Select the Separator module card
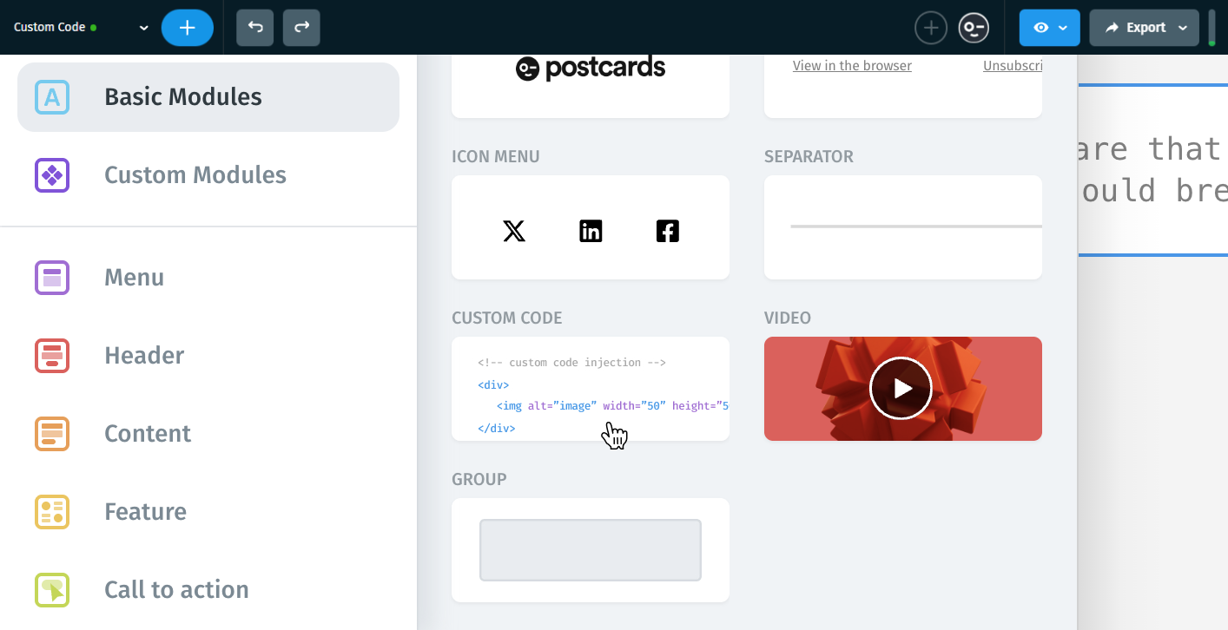The width and height of the screenshot is (1228, 630). (x=903, y=227)
